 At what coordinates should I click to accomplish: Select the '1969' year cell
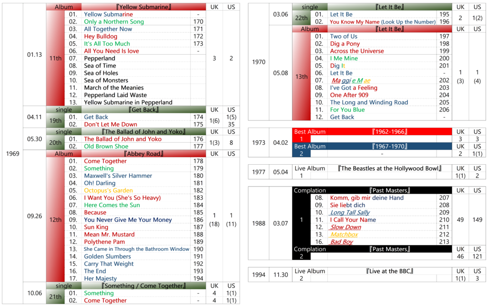tap(13, 154)
